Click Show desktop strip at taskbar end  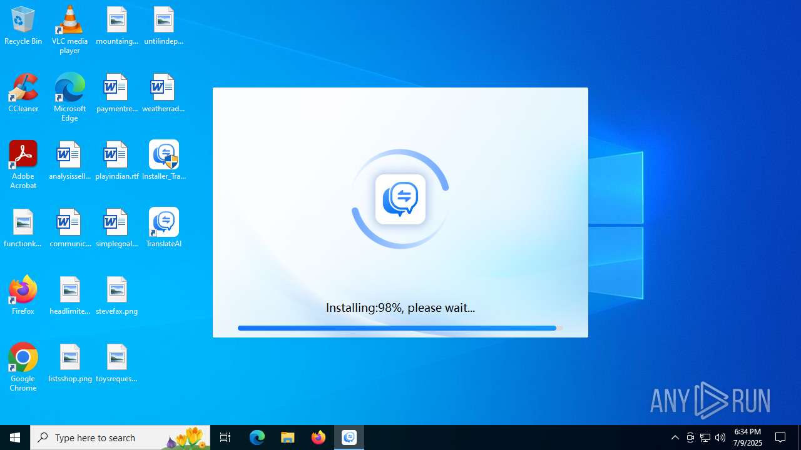click(799, 437)
